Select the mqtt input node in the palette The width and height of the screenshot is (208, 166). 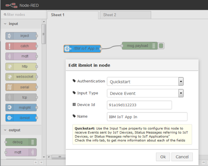tap(21, 56)
